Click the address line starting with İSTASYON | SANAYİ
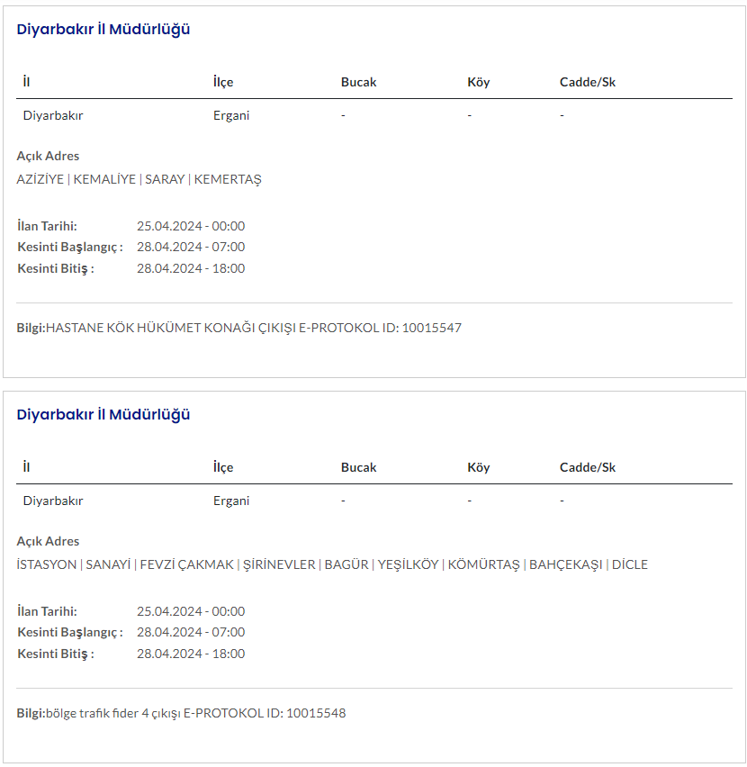The height and width of the screenshot is (767, 747). click(332, 564)
